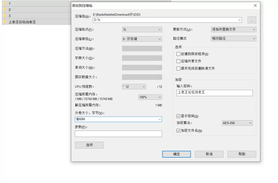Expand the 分卷大小 dropdown arrow
Image resolution: width=278 pixels, height=183 pixels.
tap(160, 119)
